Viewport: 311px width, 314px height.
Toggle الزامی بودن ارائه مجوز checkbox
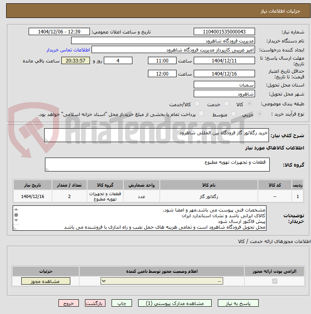pos(275,281)
